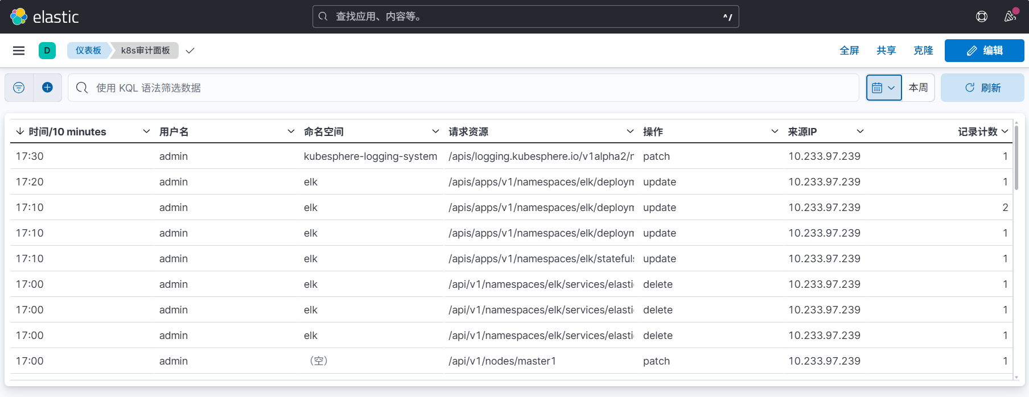
Task: Click the kubesphere-logging-system namespace cell
Action: (371, 156)
